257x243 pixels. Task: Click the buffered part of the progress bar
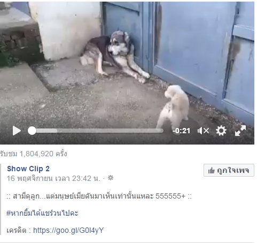click(x=47, y=131)
